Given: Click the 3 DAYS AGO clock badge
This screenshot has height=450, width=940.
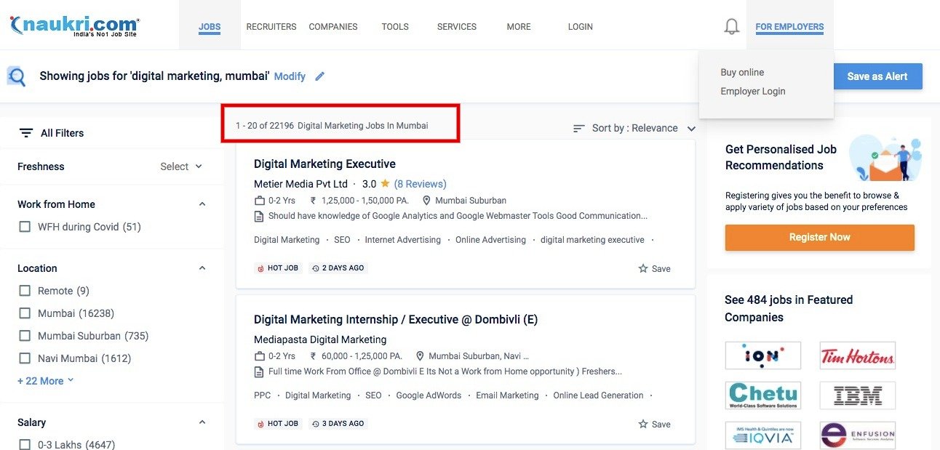Looking at the screenshot, I should (338, 424).
